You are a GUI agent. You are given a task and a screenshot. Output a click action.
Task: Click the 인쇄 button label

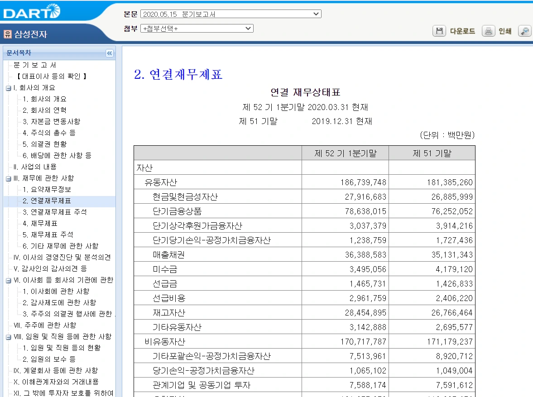[505, 31]
